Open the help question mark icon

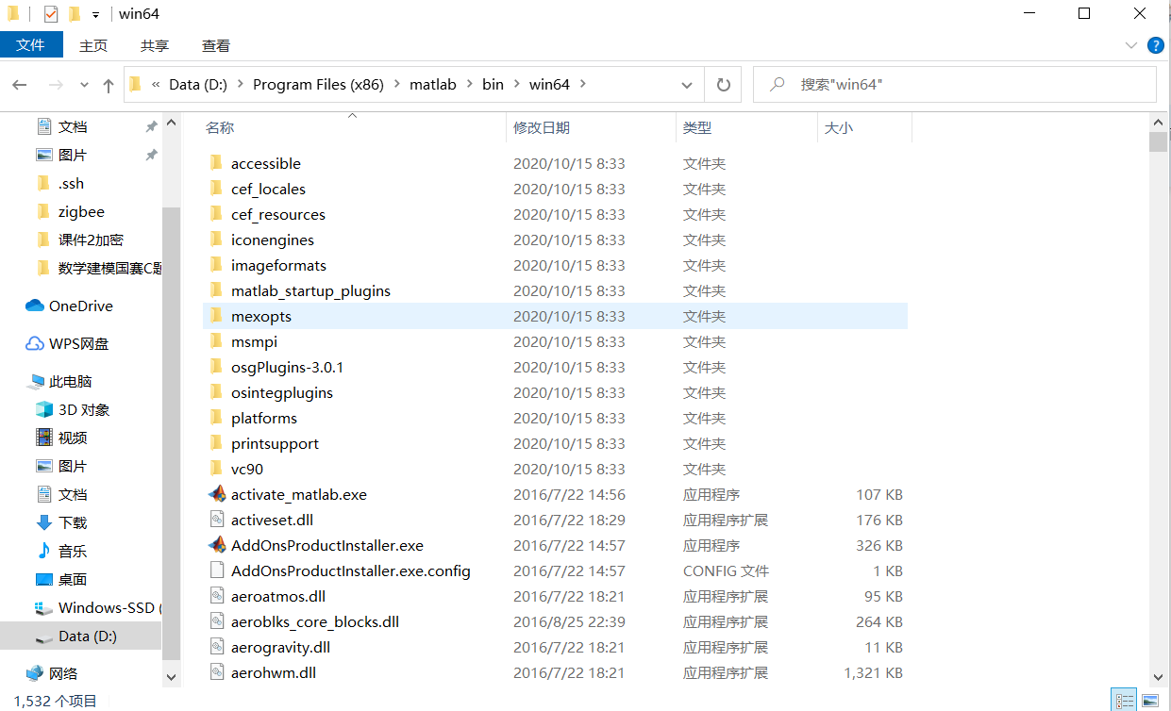(1155, 45)
